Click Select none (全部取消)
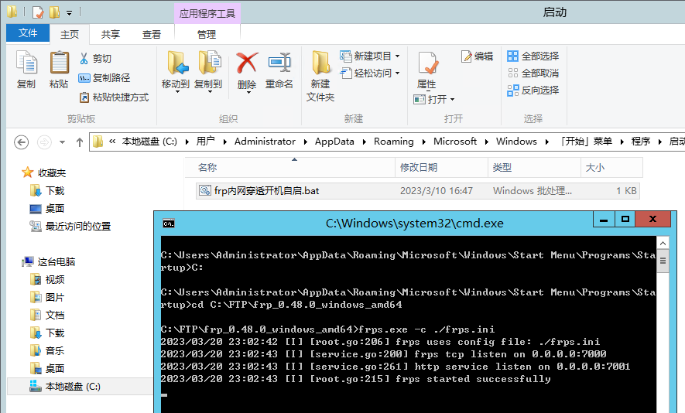 [x=533, y=73]
